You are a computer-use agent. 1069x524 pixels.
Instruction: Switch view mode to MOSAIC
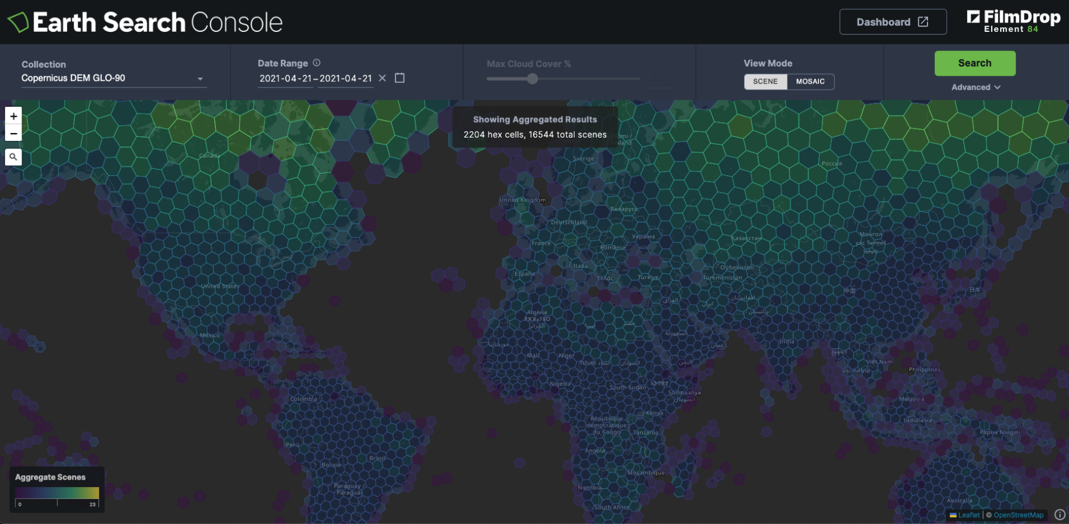(810, 81)
